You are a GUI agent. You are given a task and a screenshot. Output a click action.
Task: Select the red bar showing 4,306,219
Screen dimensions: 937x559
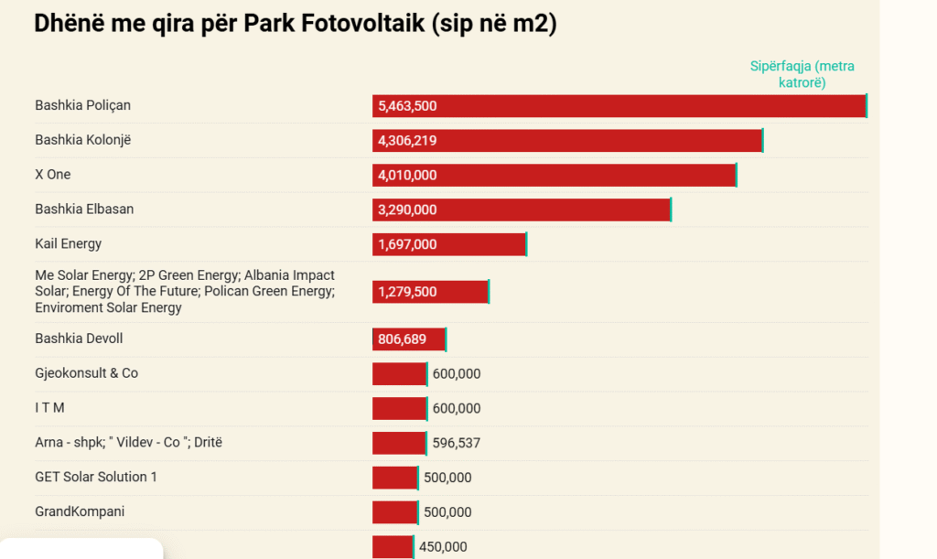[x=567, y=140]
